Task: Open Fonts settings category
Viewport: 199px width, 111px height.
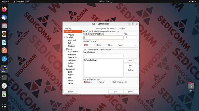Action: (70, 66)
